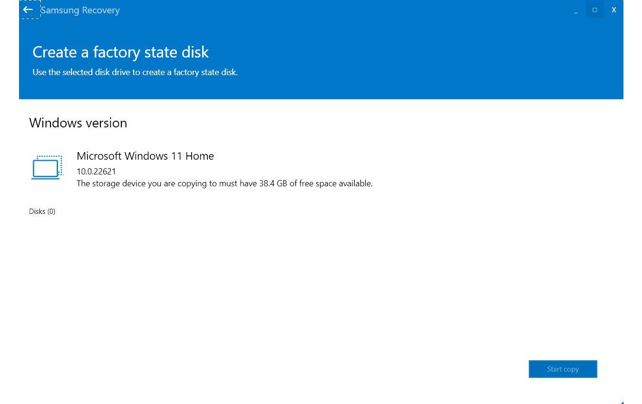Click the 38.4 GB size value
Viewport: 642px width, 404px height.
pyautogui.click(x=272, y=183)
